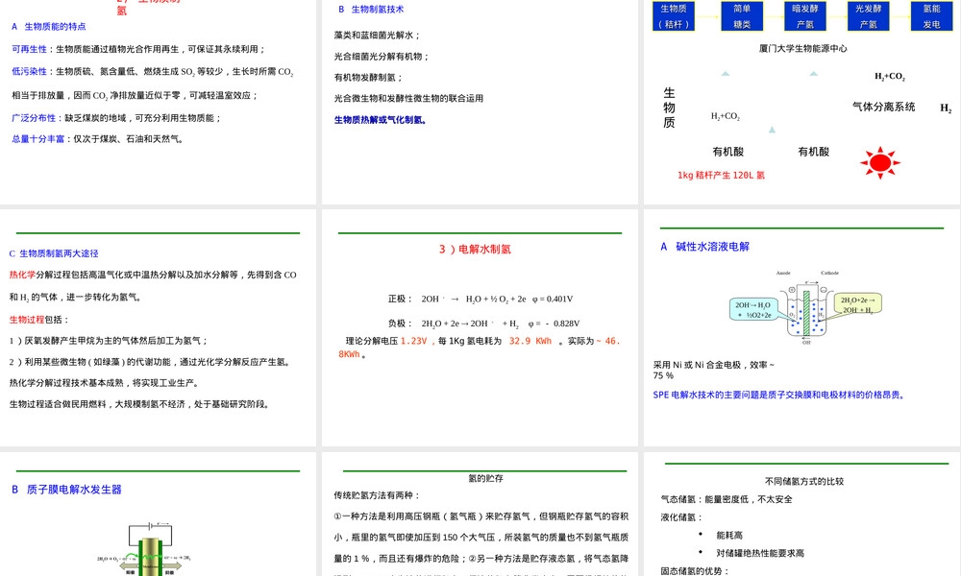
Task: Select the 暗发酵产氢 flow box
Action: pyautogui.click(x=804, y=16)
